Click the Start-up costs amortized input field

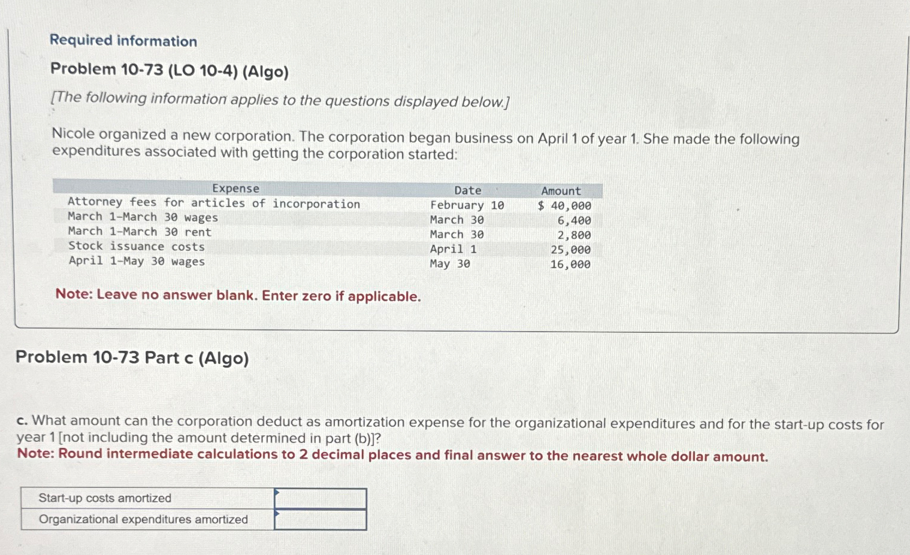click(321, 496)
